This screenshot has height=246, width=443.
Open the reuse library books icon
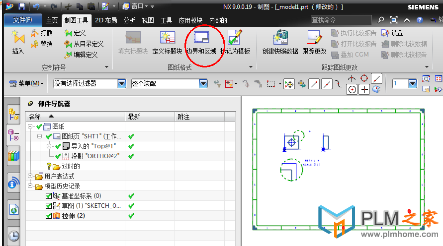pyautogui.click(x=13, y=156)
